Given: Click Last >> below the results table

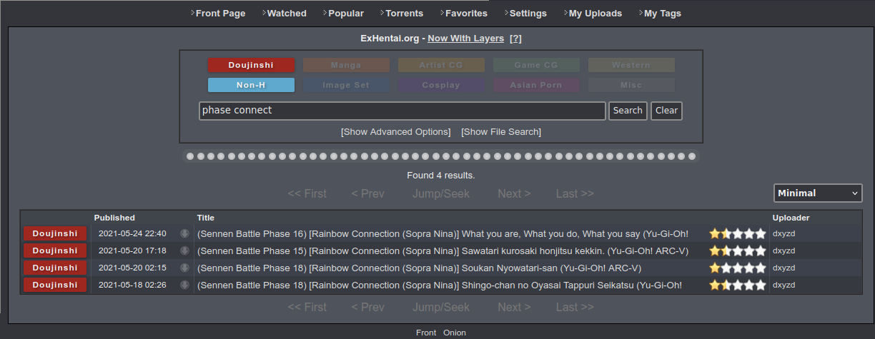Looking at the screenshot, I should point(575,307).
